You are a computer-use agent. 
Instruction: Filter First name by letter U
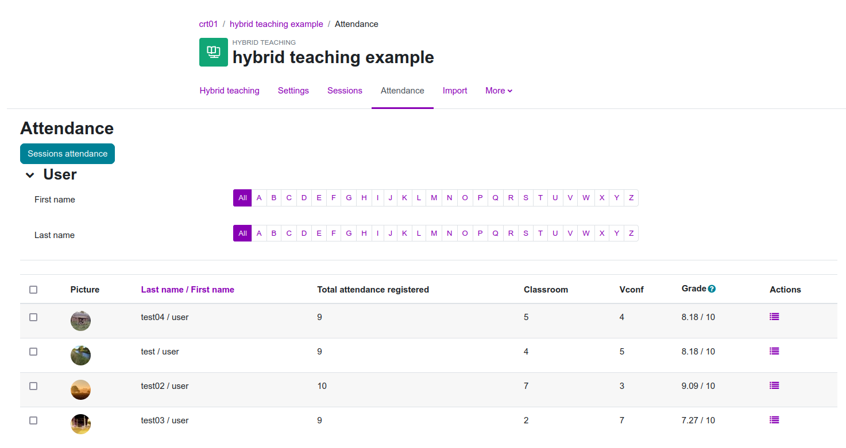pos(555,198)
